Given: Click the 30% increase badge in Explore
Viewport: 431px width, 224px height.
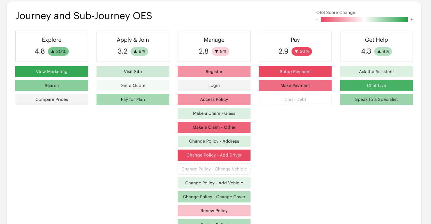Looking at the screenshot, I should coord(58,51).
